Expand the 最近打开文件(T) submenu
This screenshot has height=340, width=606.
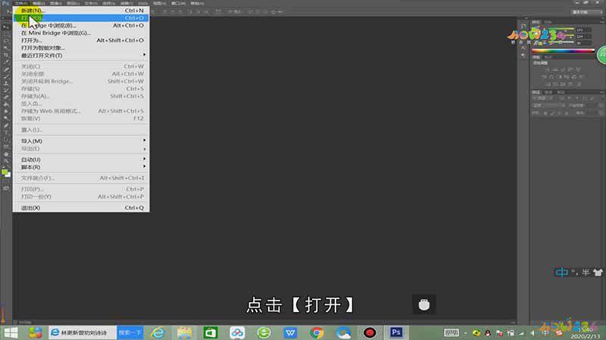[x=81, y=55]
